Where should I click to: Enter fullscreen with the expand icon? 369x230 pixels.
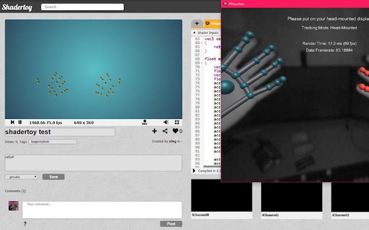[177, 122]
